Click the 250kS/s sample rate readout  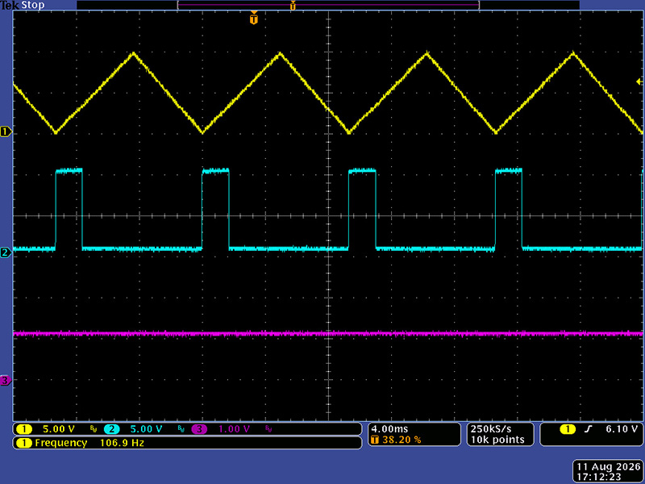click(x=491, y=429)
